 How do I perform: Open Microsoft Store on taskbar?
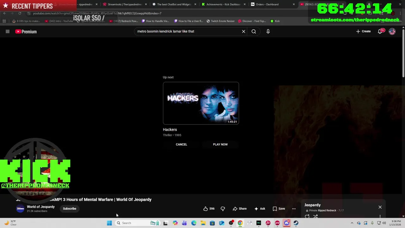[212, 223]
